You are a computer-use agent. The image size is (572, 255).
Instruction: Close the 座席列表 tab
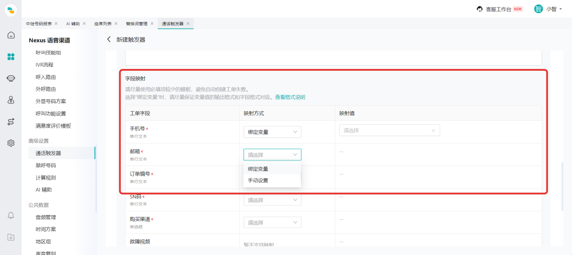click(x=116, y=23)
